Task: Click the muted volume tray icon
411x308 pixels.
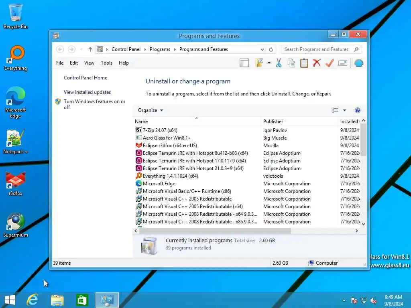Action: (373, 300)
